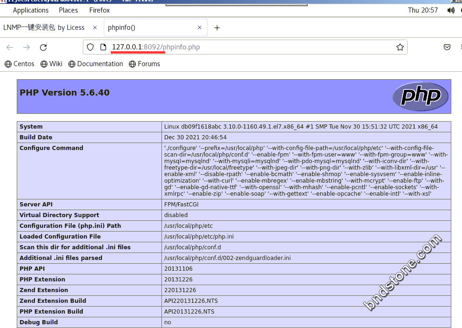Screen dimensions: 462x328
Task: Open the Places menu
Action: click(x=68, y=10)
